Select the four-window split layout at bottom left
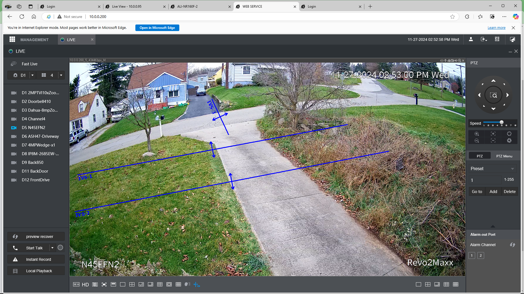This screenshot has height=294, width=524. pos(132,284)
